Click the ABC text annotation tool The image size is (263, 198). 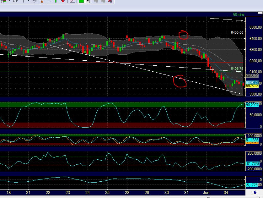point(15,1)
